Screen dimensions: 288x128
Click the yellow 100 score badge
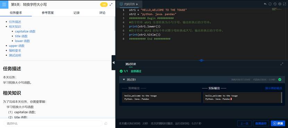pos(104,4)
